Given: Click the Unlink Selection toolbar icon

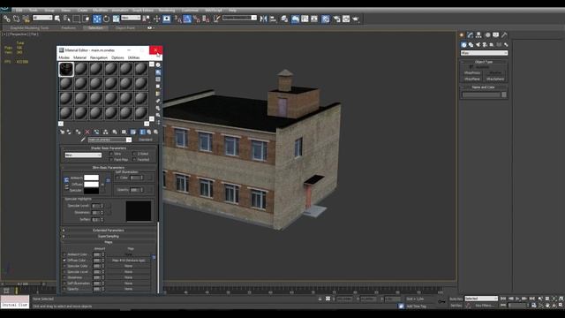Looking at the screenshot, I should [x=16, y=19].
